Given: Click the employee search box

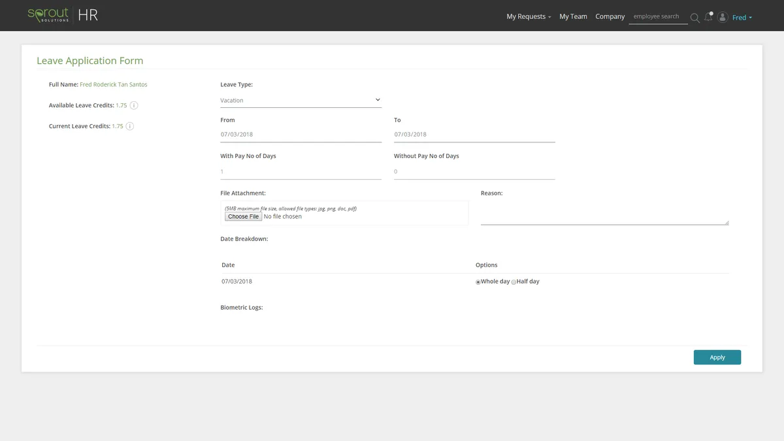Looking at the screenshot, I should [657, 16].
